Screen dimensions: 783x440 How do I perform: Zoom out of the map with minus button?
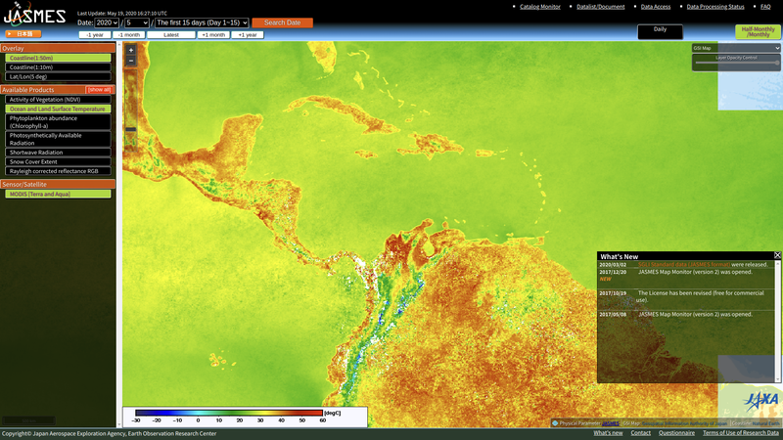click(131, 61)
